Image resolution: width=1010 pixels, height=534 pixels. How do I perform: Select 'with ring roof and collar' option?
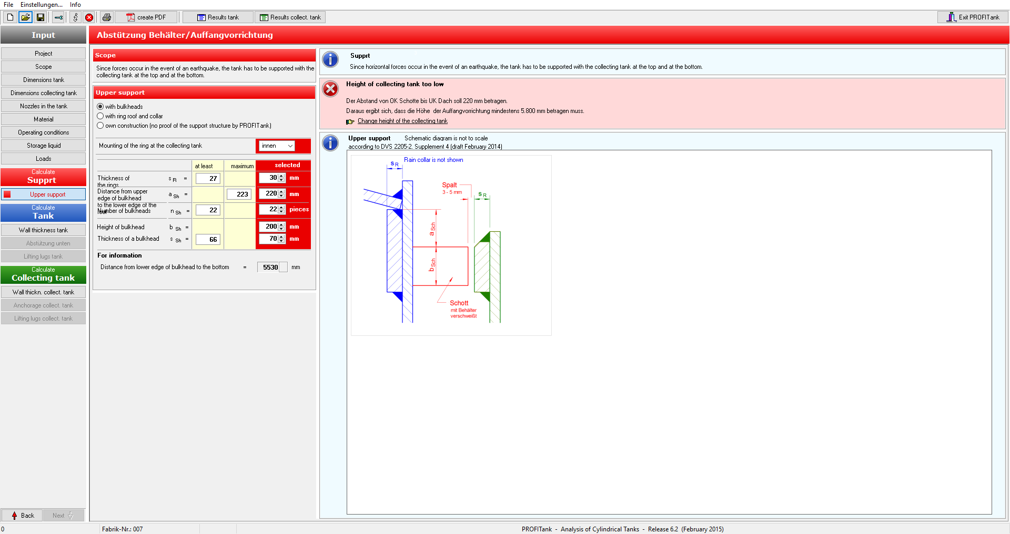(x=100, y=116)
